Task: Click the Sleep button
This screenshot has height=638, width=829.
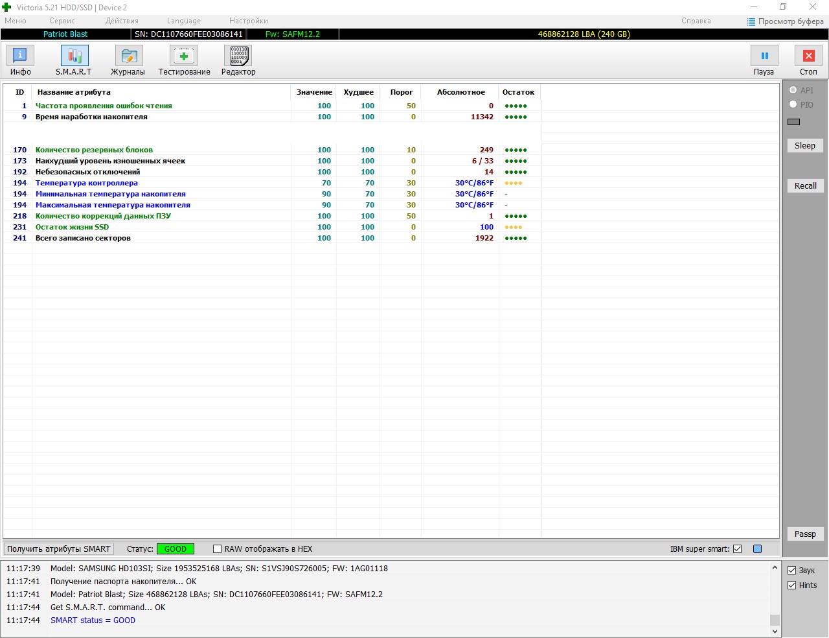Action: [x=805, y=146]
